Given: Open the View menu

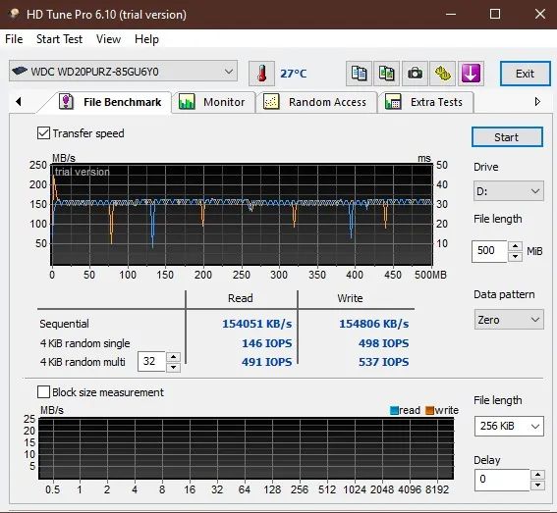Looking at the screenshot, I should click(x=108, y=39).
